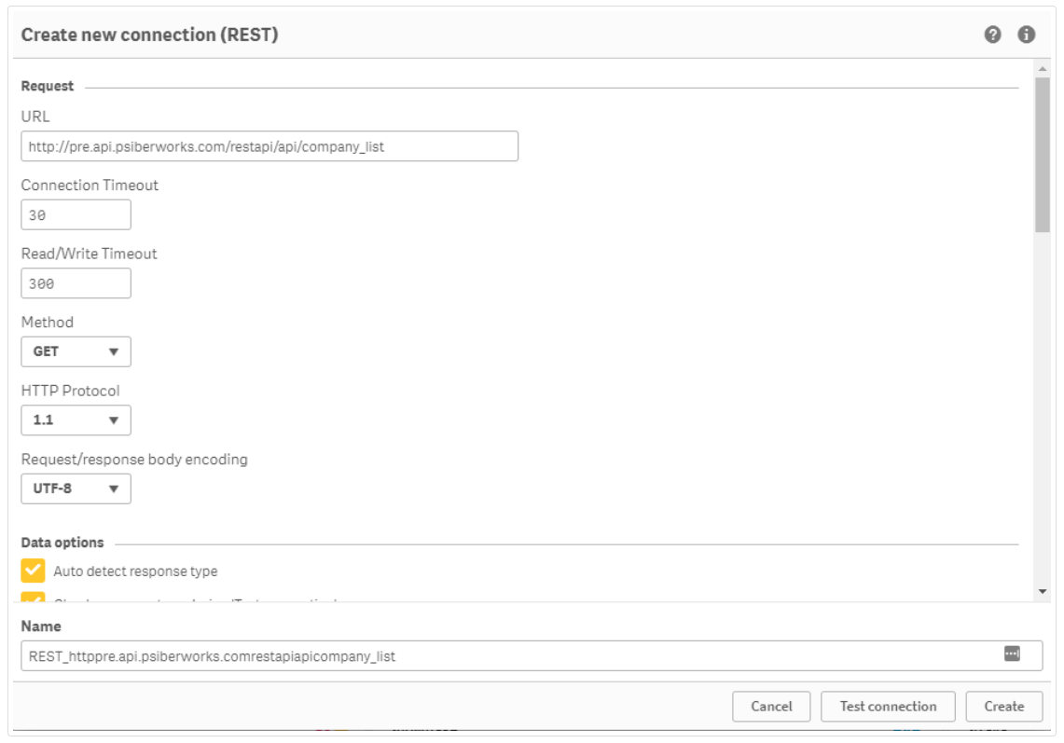The width and height of the screenshot is (1064, 743).
Task: Click the Create button
Action: pyautogui.click(x=1003, y=707)
